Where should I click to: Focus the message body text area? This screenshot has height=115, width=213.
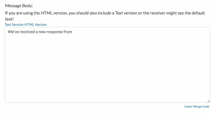(x=107, y=65)
